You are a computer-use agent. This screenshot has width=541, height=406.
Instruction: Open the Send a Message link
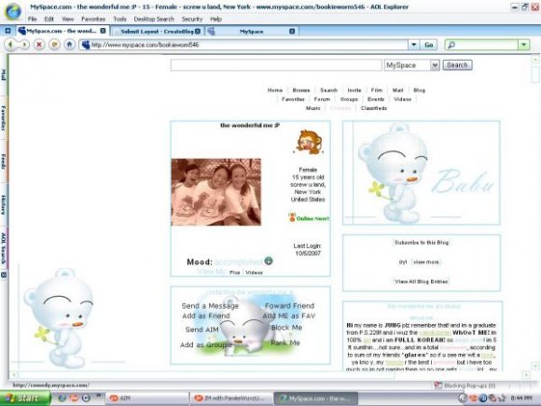(x=210, y=306)
